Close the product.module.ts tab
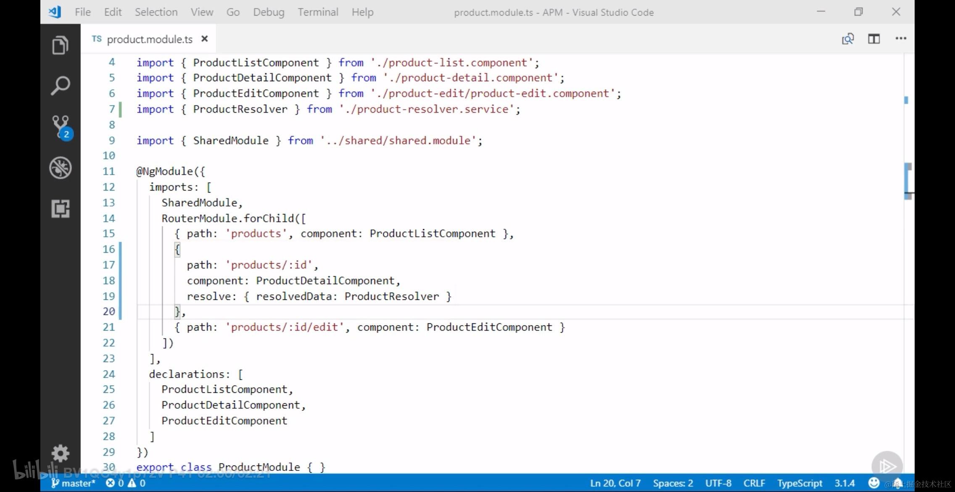 pos(205,39)
